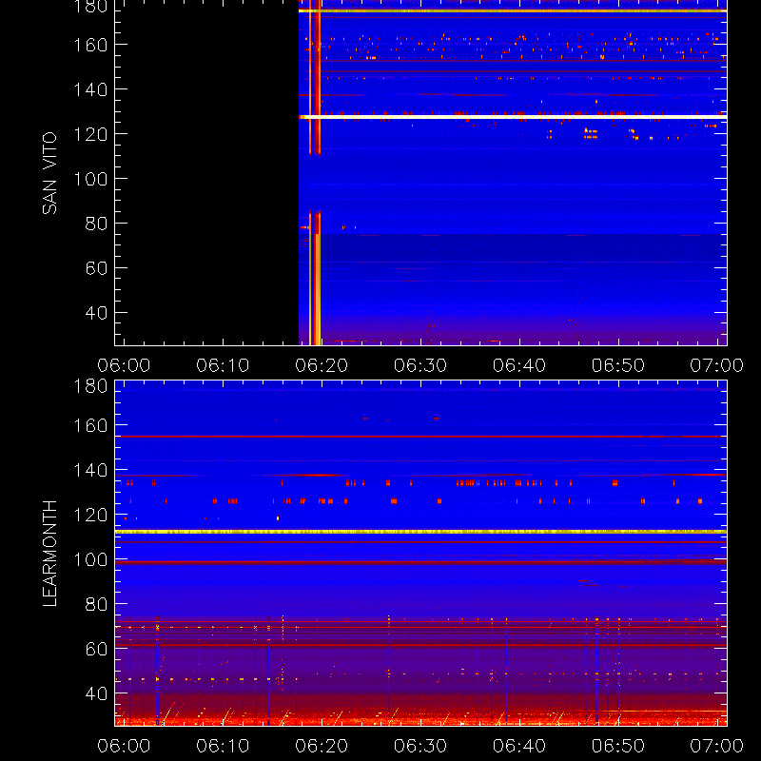Pick the 80 tick label on Learmonth axis
The image size is (761, 761).
96,604
